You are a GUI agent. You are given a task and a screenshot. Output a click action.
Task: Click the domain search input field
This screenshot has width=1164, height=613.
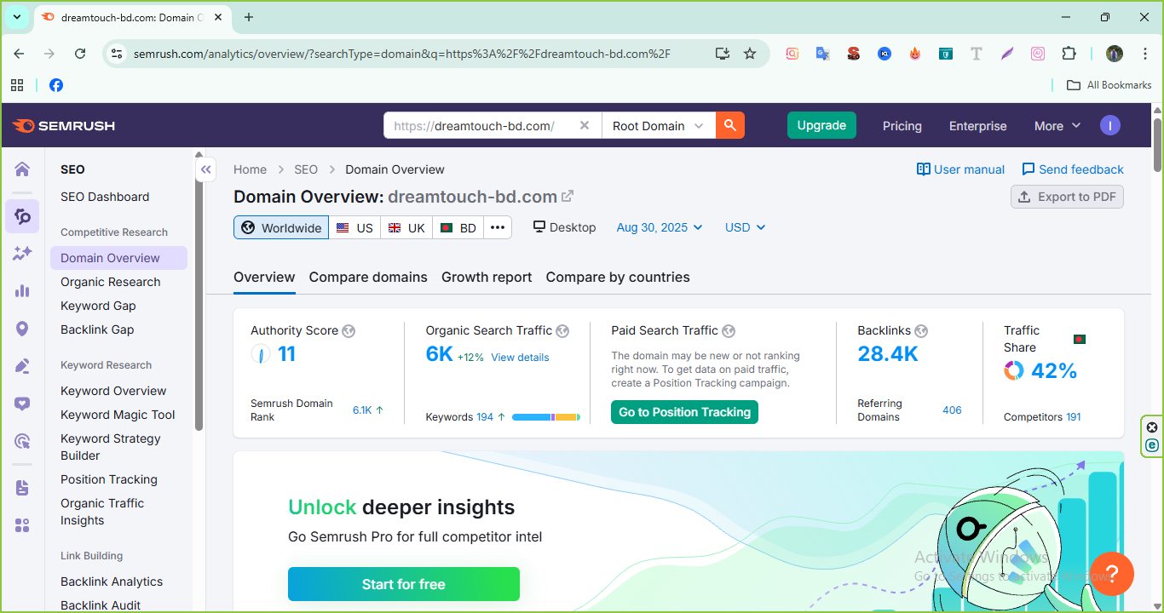tap(481, 125)
